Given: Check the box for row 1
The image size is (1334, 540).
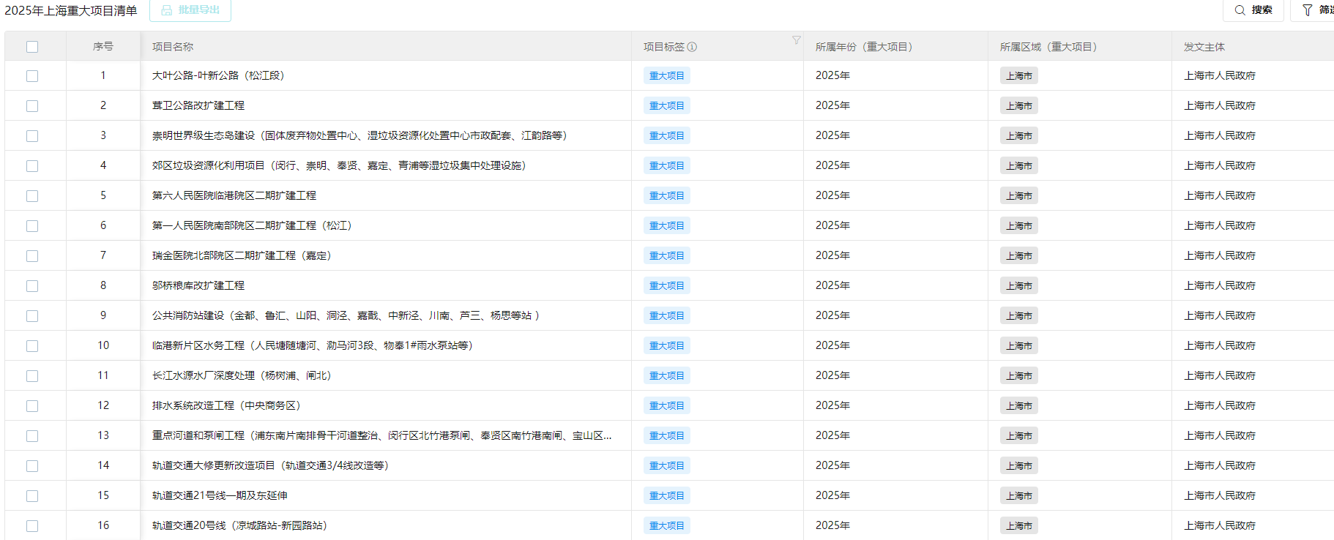Looking at the screenshot, I should click(32, 76).
